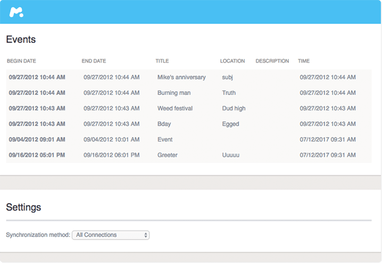Select the Event title cell
The image size is (382, 263).
[165, 140]
